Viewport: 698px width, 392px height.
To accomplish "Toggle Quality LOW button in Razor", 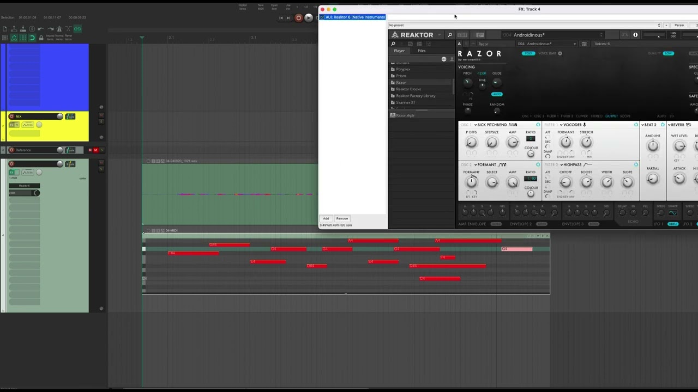I will pos(669,53).
